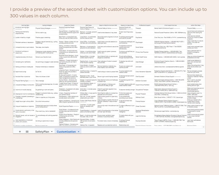
Task: Click the 'Case Manager' cell
Action: point(145,62)
